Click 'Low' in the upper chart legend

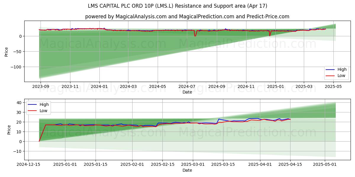coord(341,76)
